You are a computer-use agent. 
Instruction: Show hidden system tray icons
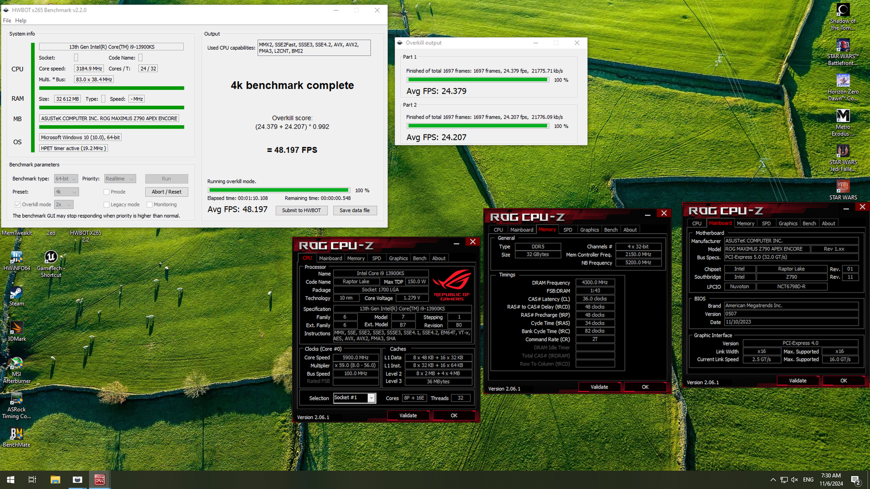(773, 479)
